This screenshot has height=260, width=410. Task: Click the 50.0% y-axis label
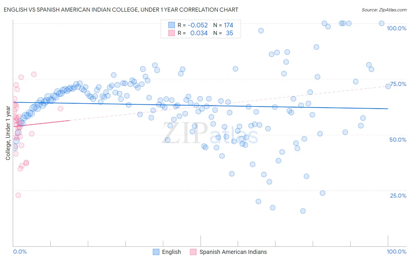coord(398,140)
